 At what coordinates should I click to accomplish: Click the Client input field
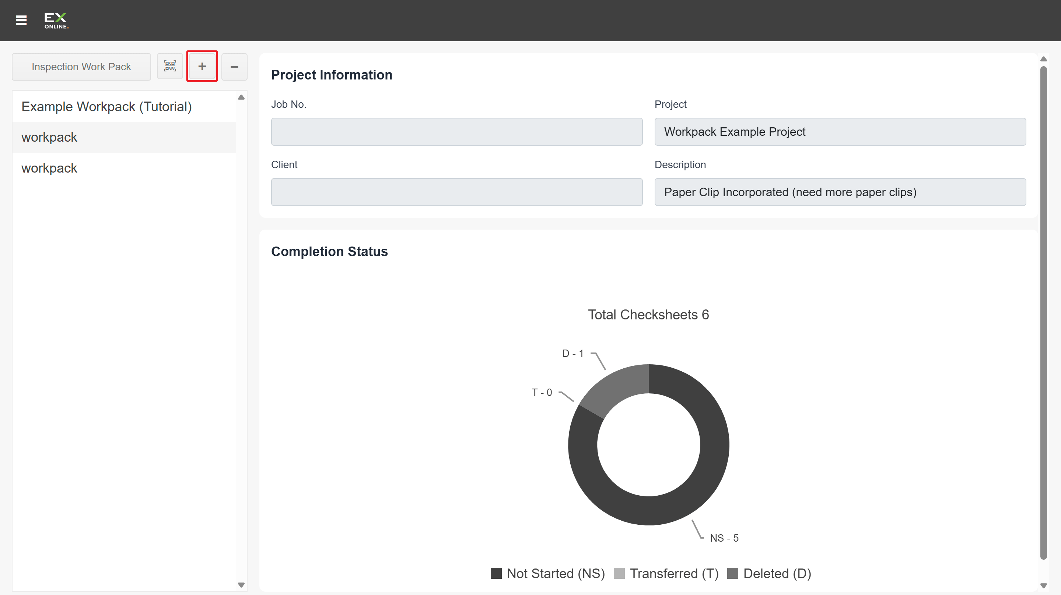[x=456, y=192]
